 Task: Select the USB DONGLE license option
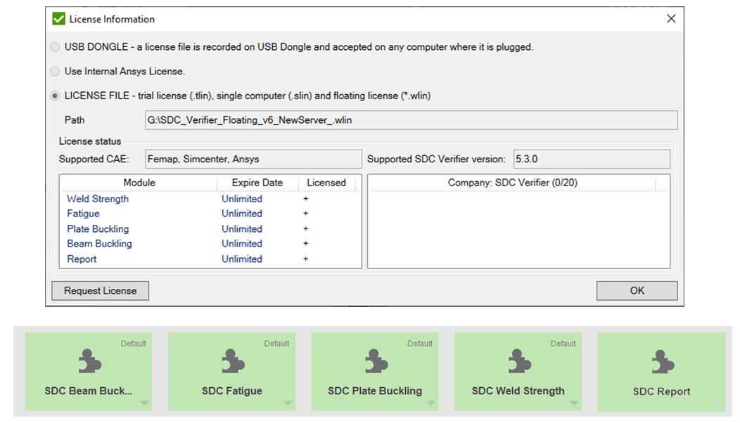(x=55, y=46)
